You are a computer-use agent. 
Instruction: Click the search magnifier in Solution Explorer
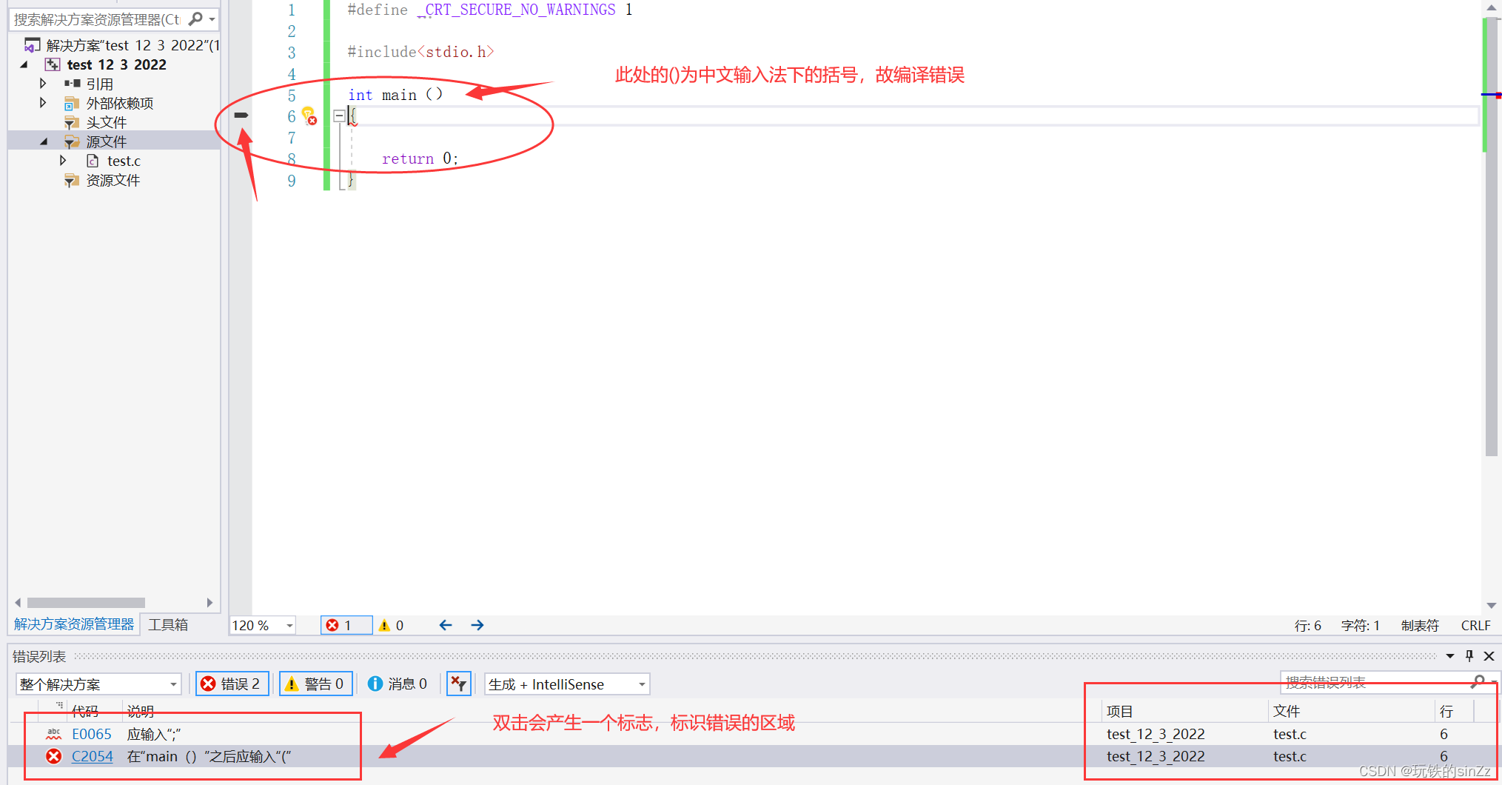click(196, 19)
